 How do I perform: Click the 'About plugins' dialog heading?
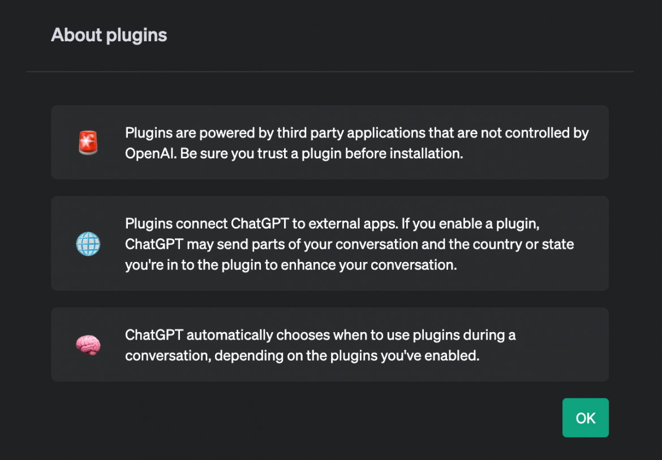pos(109,35)
